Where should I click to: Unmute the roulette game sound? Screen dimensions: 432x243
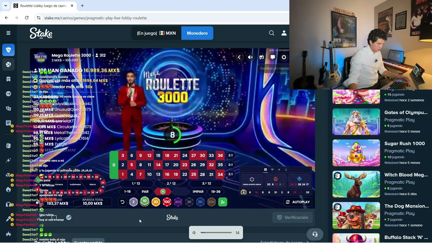click(x=250, y=57)
